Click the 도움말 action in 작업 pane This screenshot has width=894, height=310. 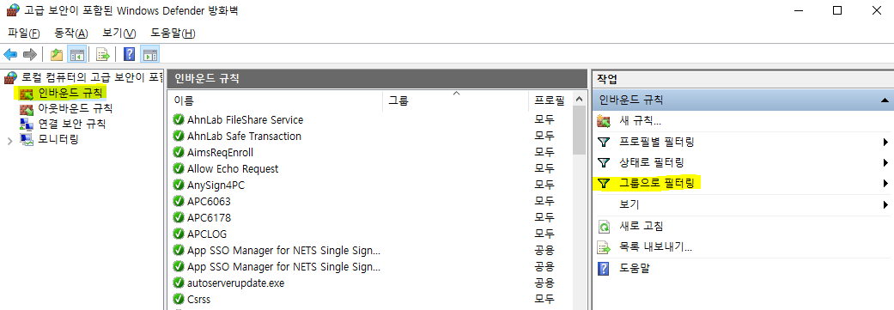click(635, 269)
